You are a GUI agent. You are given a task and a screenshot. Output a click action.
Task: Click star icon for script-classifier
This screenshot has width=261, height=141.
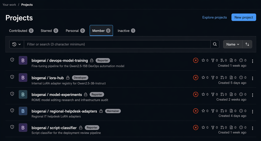coord(203,127)
